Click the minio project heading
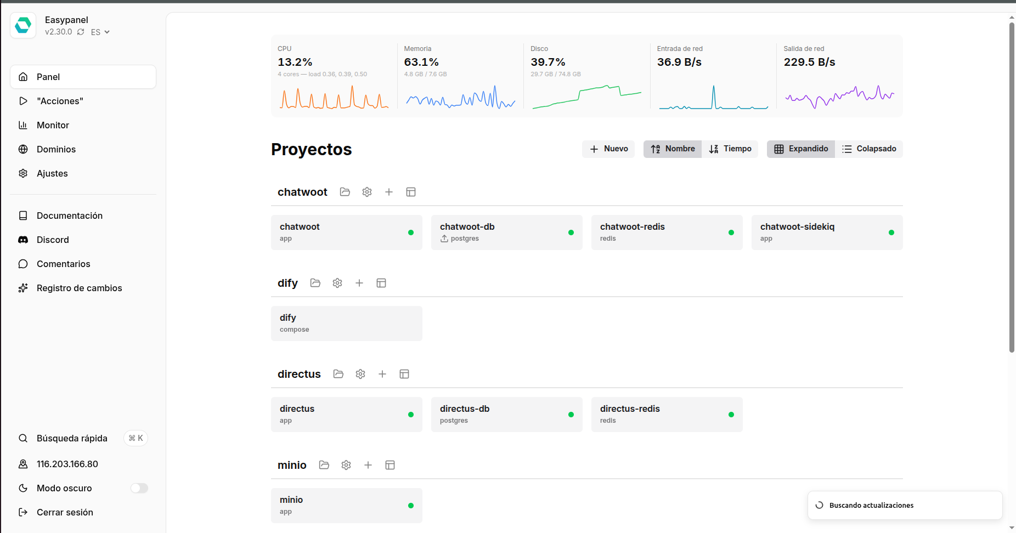This screenshot has height=533, width=1016. [x=292, y=465]
